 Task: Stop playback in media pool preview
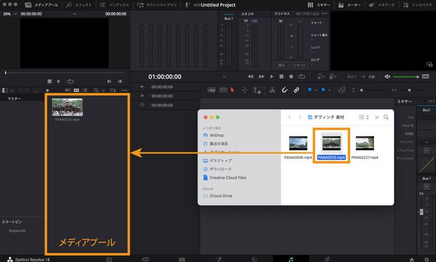click(x=49, y=81)
